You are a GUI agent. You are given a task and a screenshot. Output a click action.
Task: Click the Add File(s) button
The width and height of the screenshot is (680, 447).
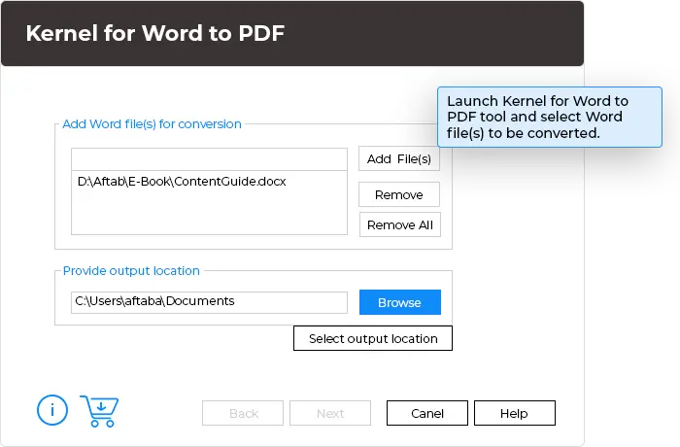(x=399, y=158)
